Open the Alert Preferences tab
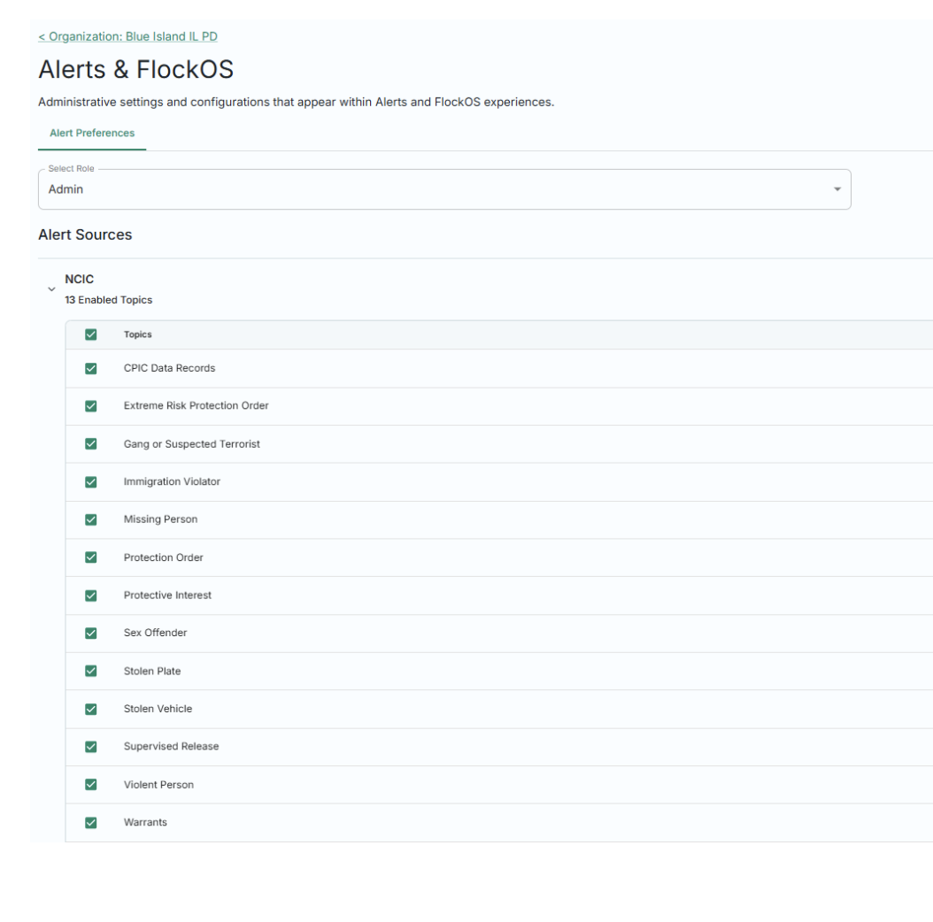 tap(92, 134)
